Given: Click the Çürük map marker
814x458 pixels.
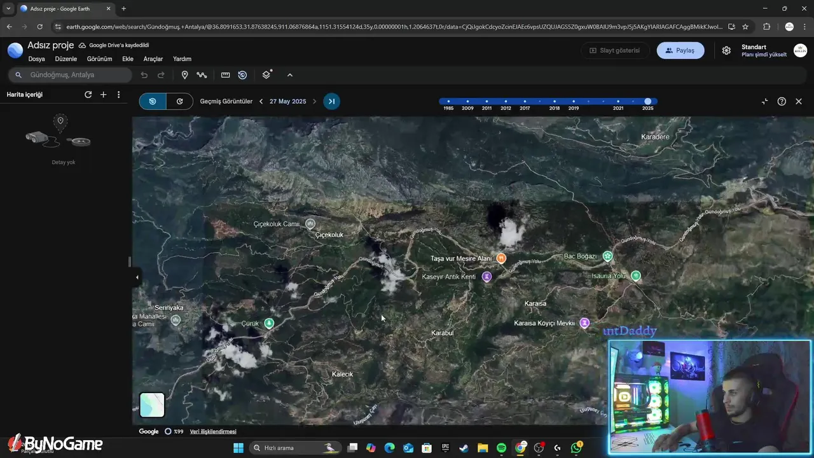Looking at the screenshot, I should click(269, 324).
